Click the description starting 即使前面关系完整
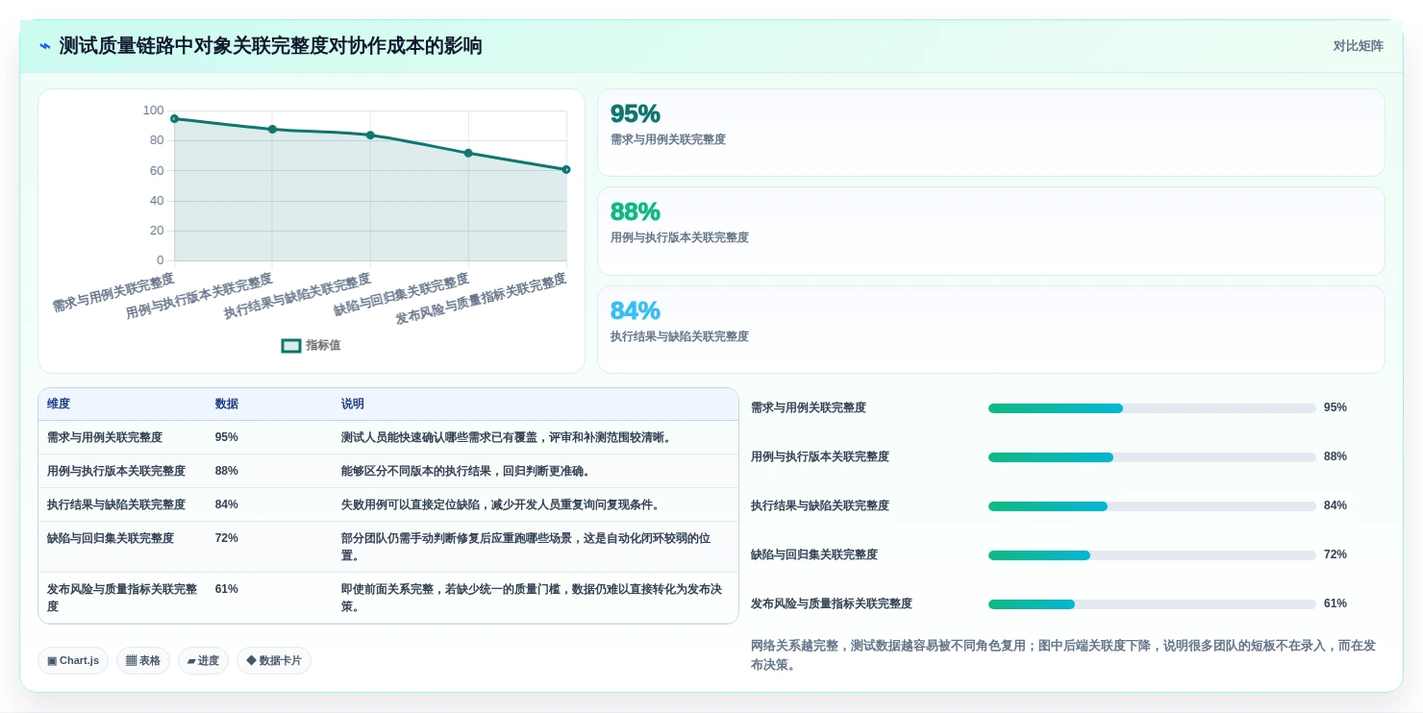The width and height of the screenshot is (1423, 713). coord(532,598)
